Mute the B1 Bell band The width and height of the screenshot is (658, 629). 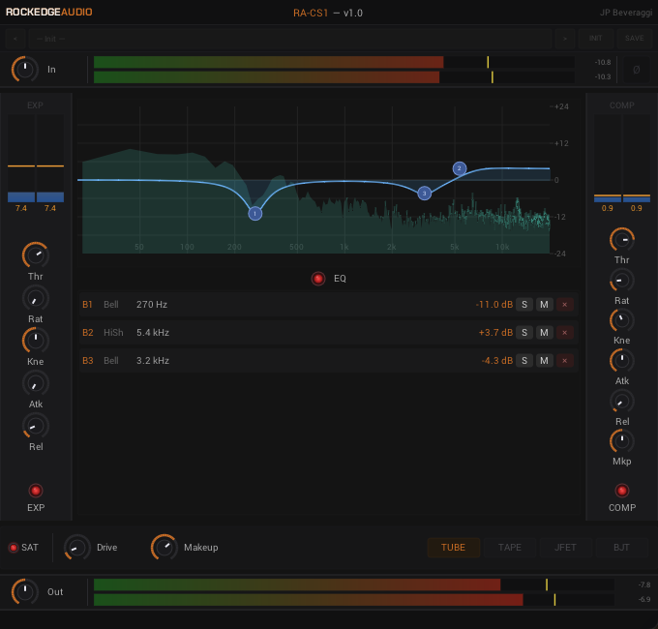tap(544, 305)
